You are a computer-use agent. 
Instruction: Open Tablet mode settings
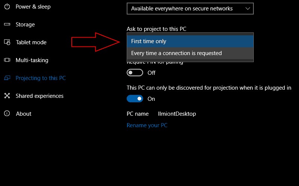[x=31, y=42]
